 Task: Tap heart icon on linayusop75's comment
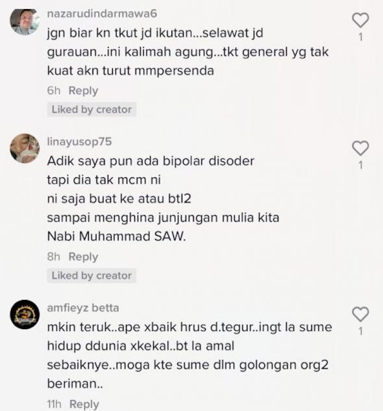[x=360, y=148]
